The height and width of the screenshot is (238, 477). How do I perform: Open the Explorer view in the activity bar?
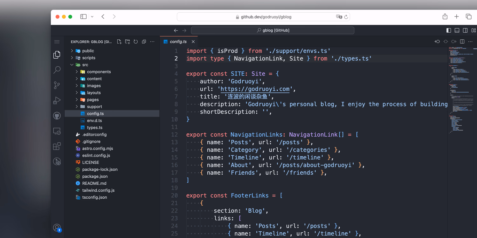(57, 55)
